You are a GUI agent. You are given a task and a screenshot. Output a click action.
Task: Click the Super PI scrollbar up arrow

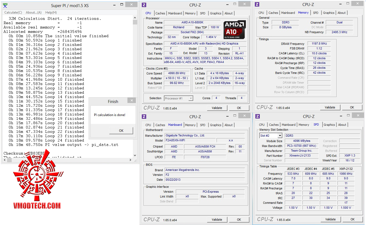point(135,18)
